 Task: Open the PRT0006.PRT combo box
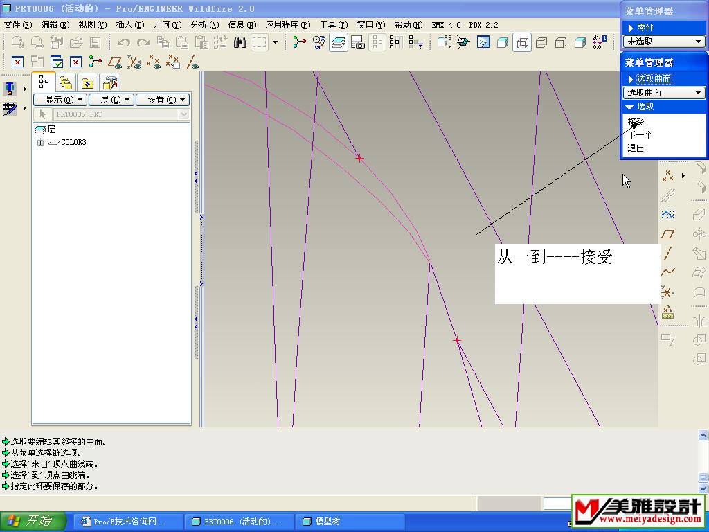coord(120,114)
